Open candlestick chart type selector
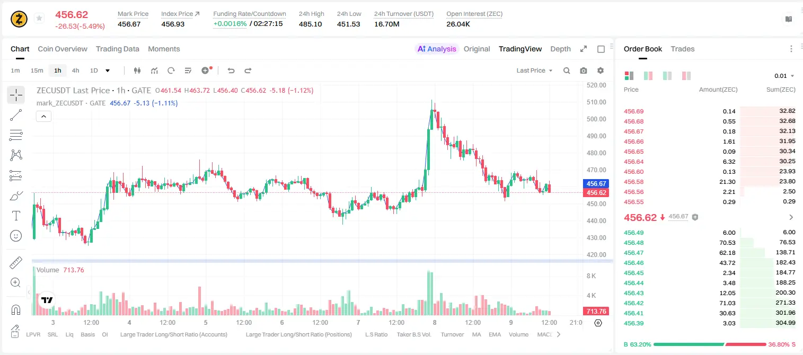Screen dimensions: 803x355 click(138, 70)
